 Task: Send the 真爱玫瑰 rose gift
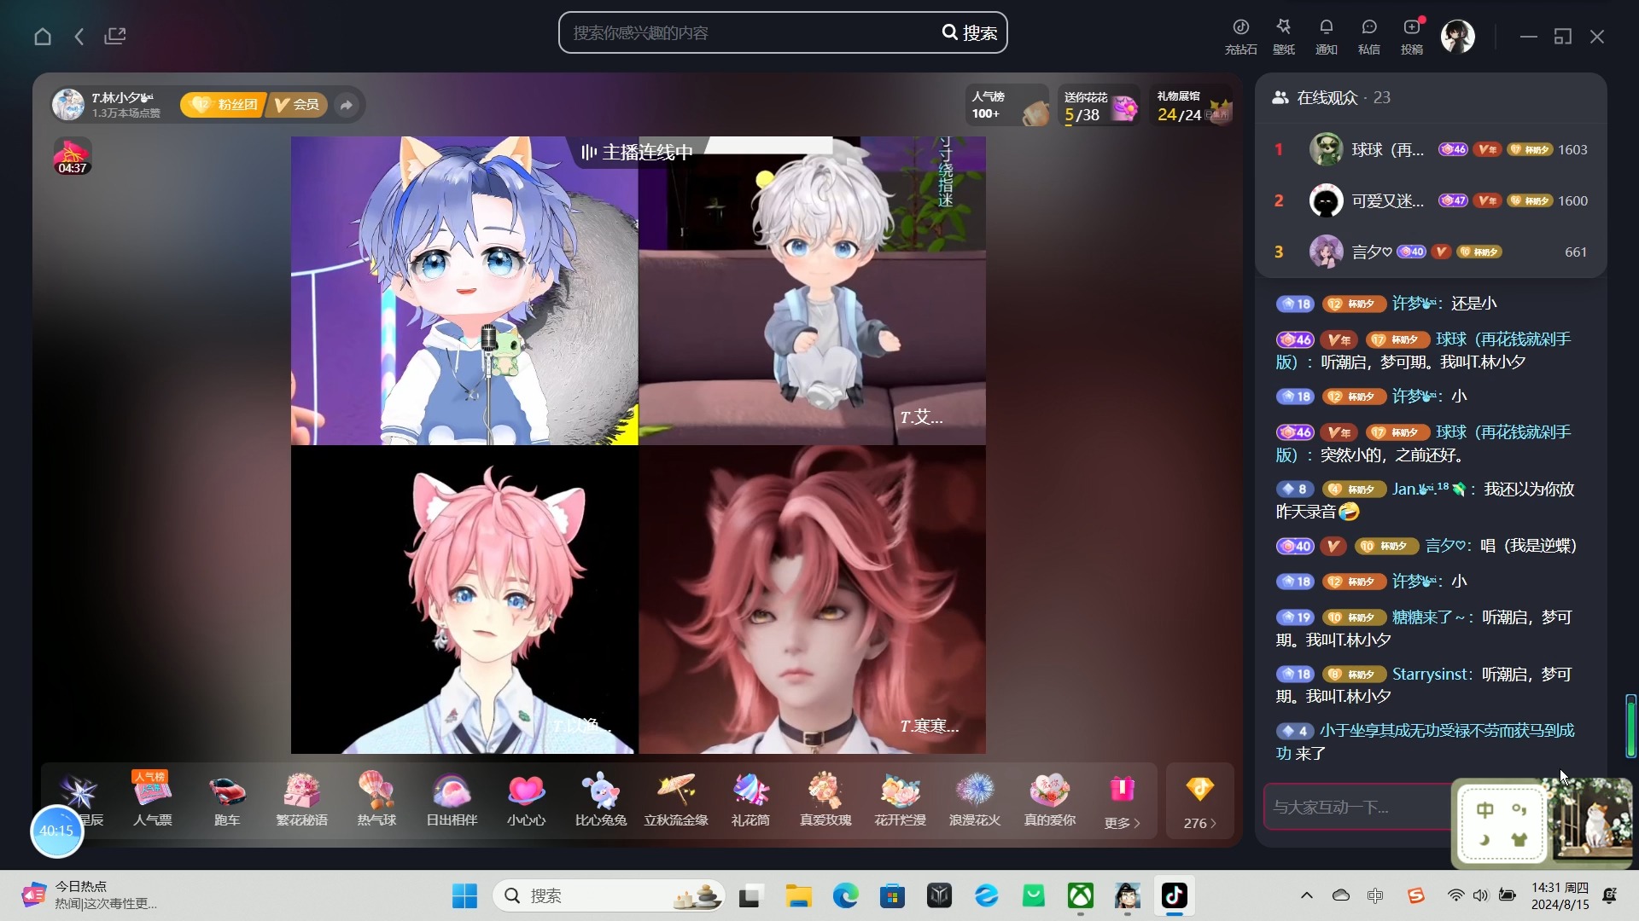[x=825, y=799]
